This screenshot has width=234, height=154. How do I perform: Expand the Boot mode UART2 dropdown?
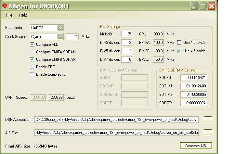pyautogui.click(x=60, y=28)
